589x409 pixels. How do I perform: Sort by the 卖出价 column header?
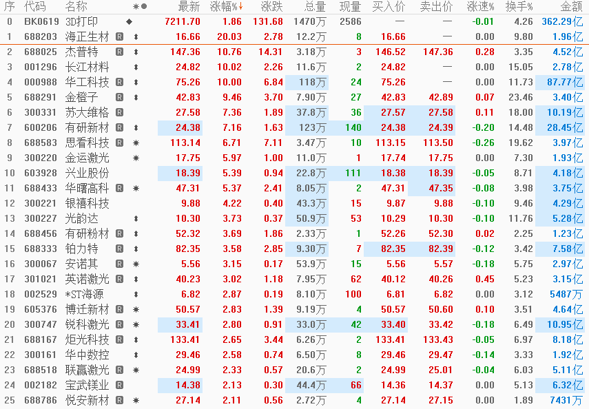point(437,6)
